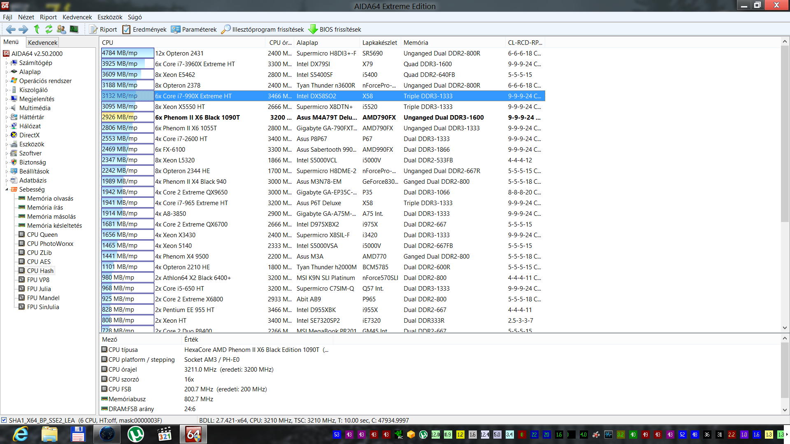Open uTorrent from the taskbar
This screenshot has width=790, height=444.
(136, 435)
